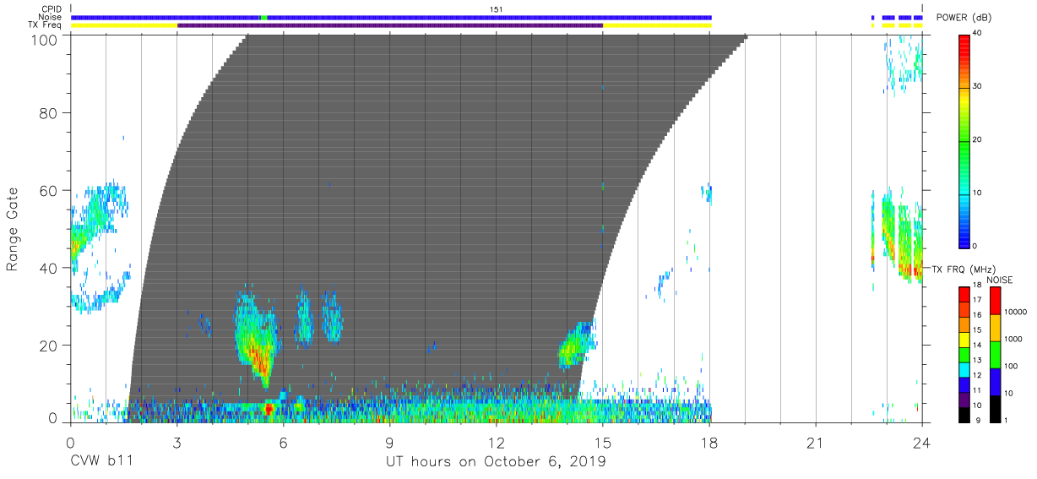
Task: Click the "CPID" row label
Action: [x=51, y=9]
